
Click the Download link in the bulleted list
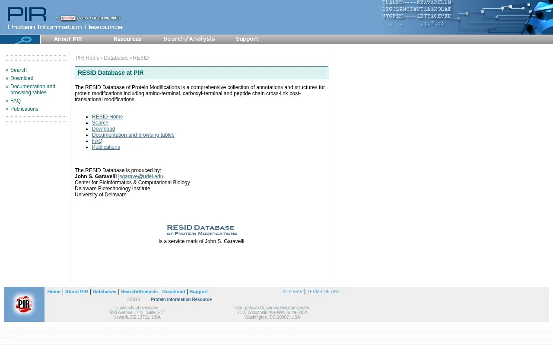pos(104,129)
